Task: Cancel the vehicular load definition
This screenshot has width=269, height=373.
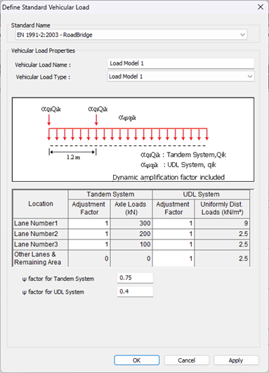Action: click(186, 360)
